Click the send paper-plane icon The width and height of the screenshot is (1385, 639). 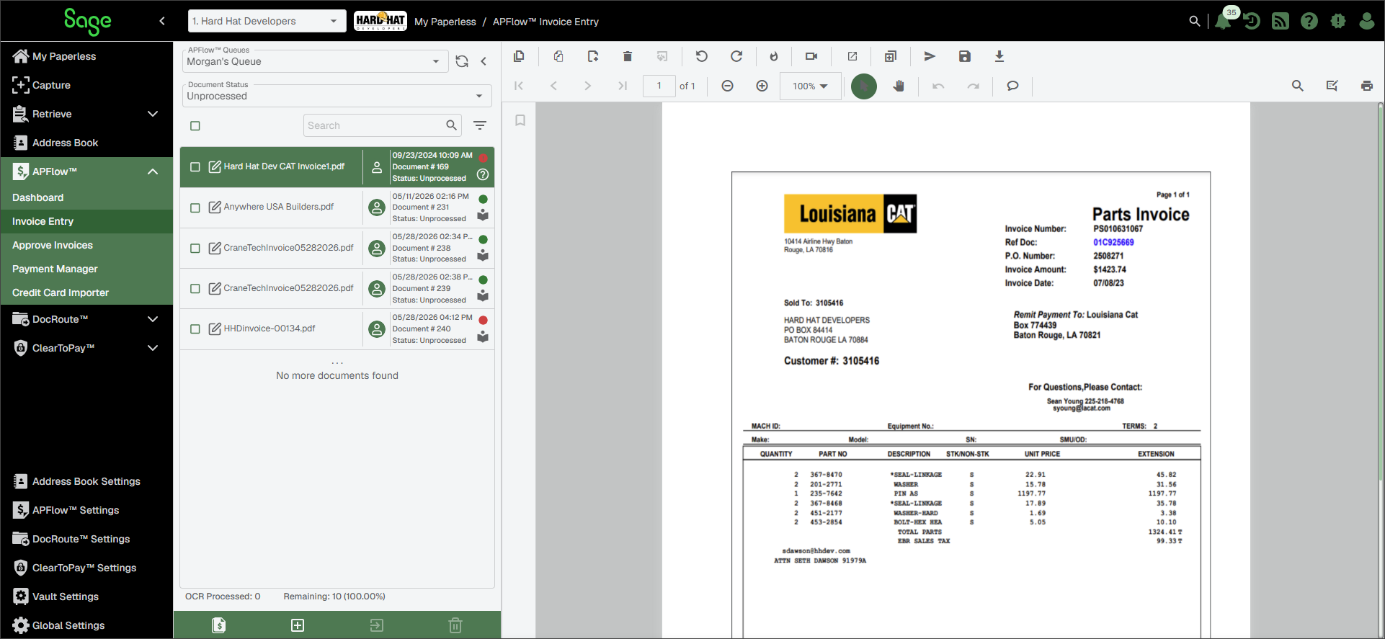click(930, 56)
